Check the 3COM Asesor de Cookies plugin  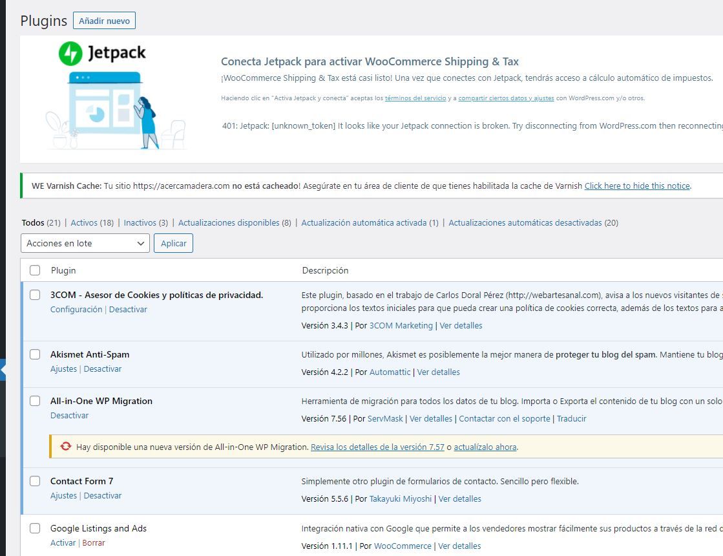pyautogui.click(x=35, y=295)
